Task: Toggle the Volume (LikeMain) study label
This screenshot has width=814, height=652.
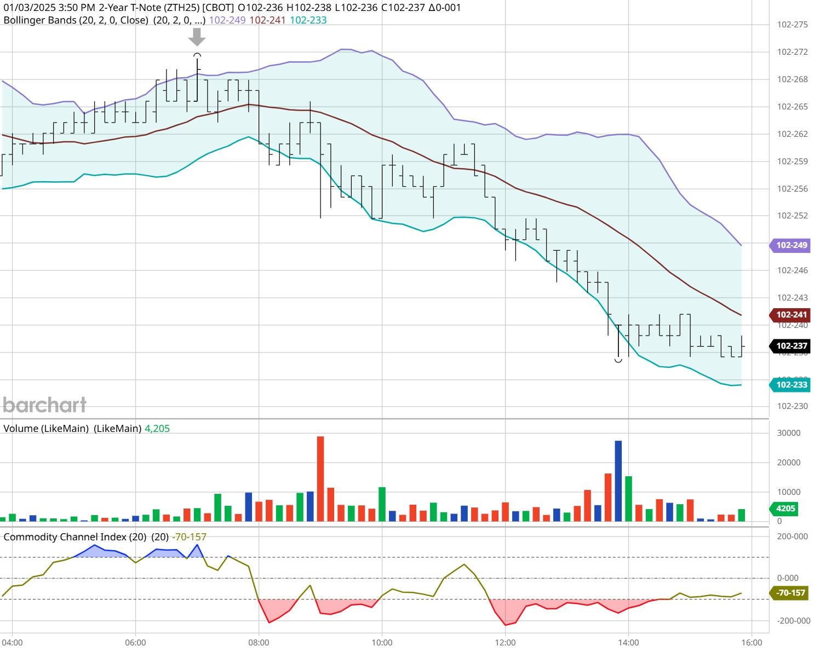Action: click(x=47, y=429)
